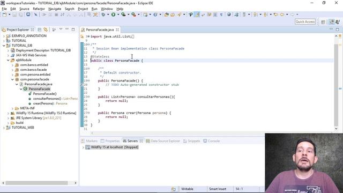Select the PersonaFacade.java editor tab

click(100, 29)
